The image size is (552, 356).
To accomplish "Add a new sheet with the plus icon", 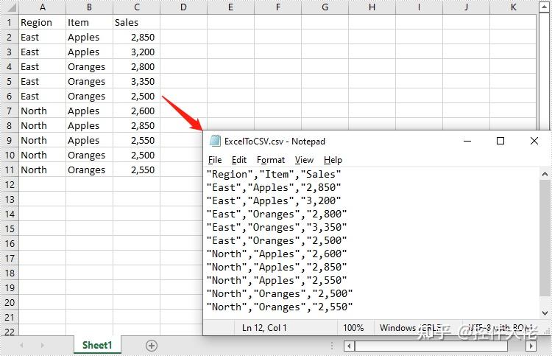I will [x=152, y=346].
